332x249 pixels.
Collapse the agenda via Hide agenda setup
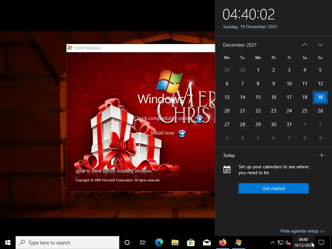click(302, 231)
